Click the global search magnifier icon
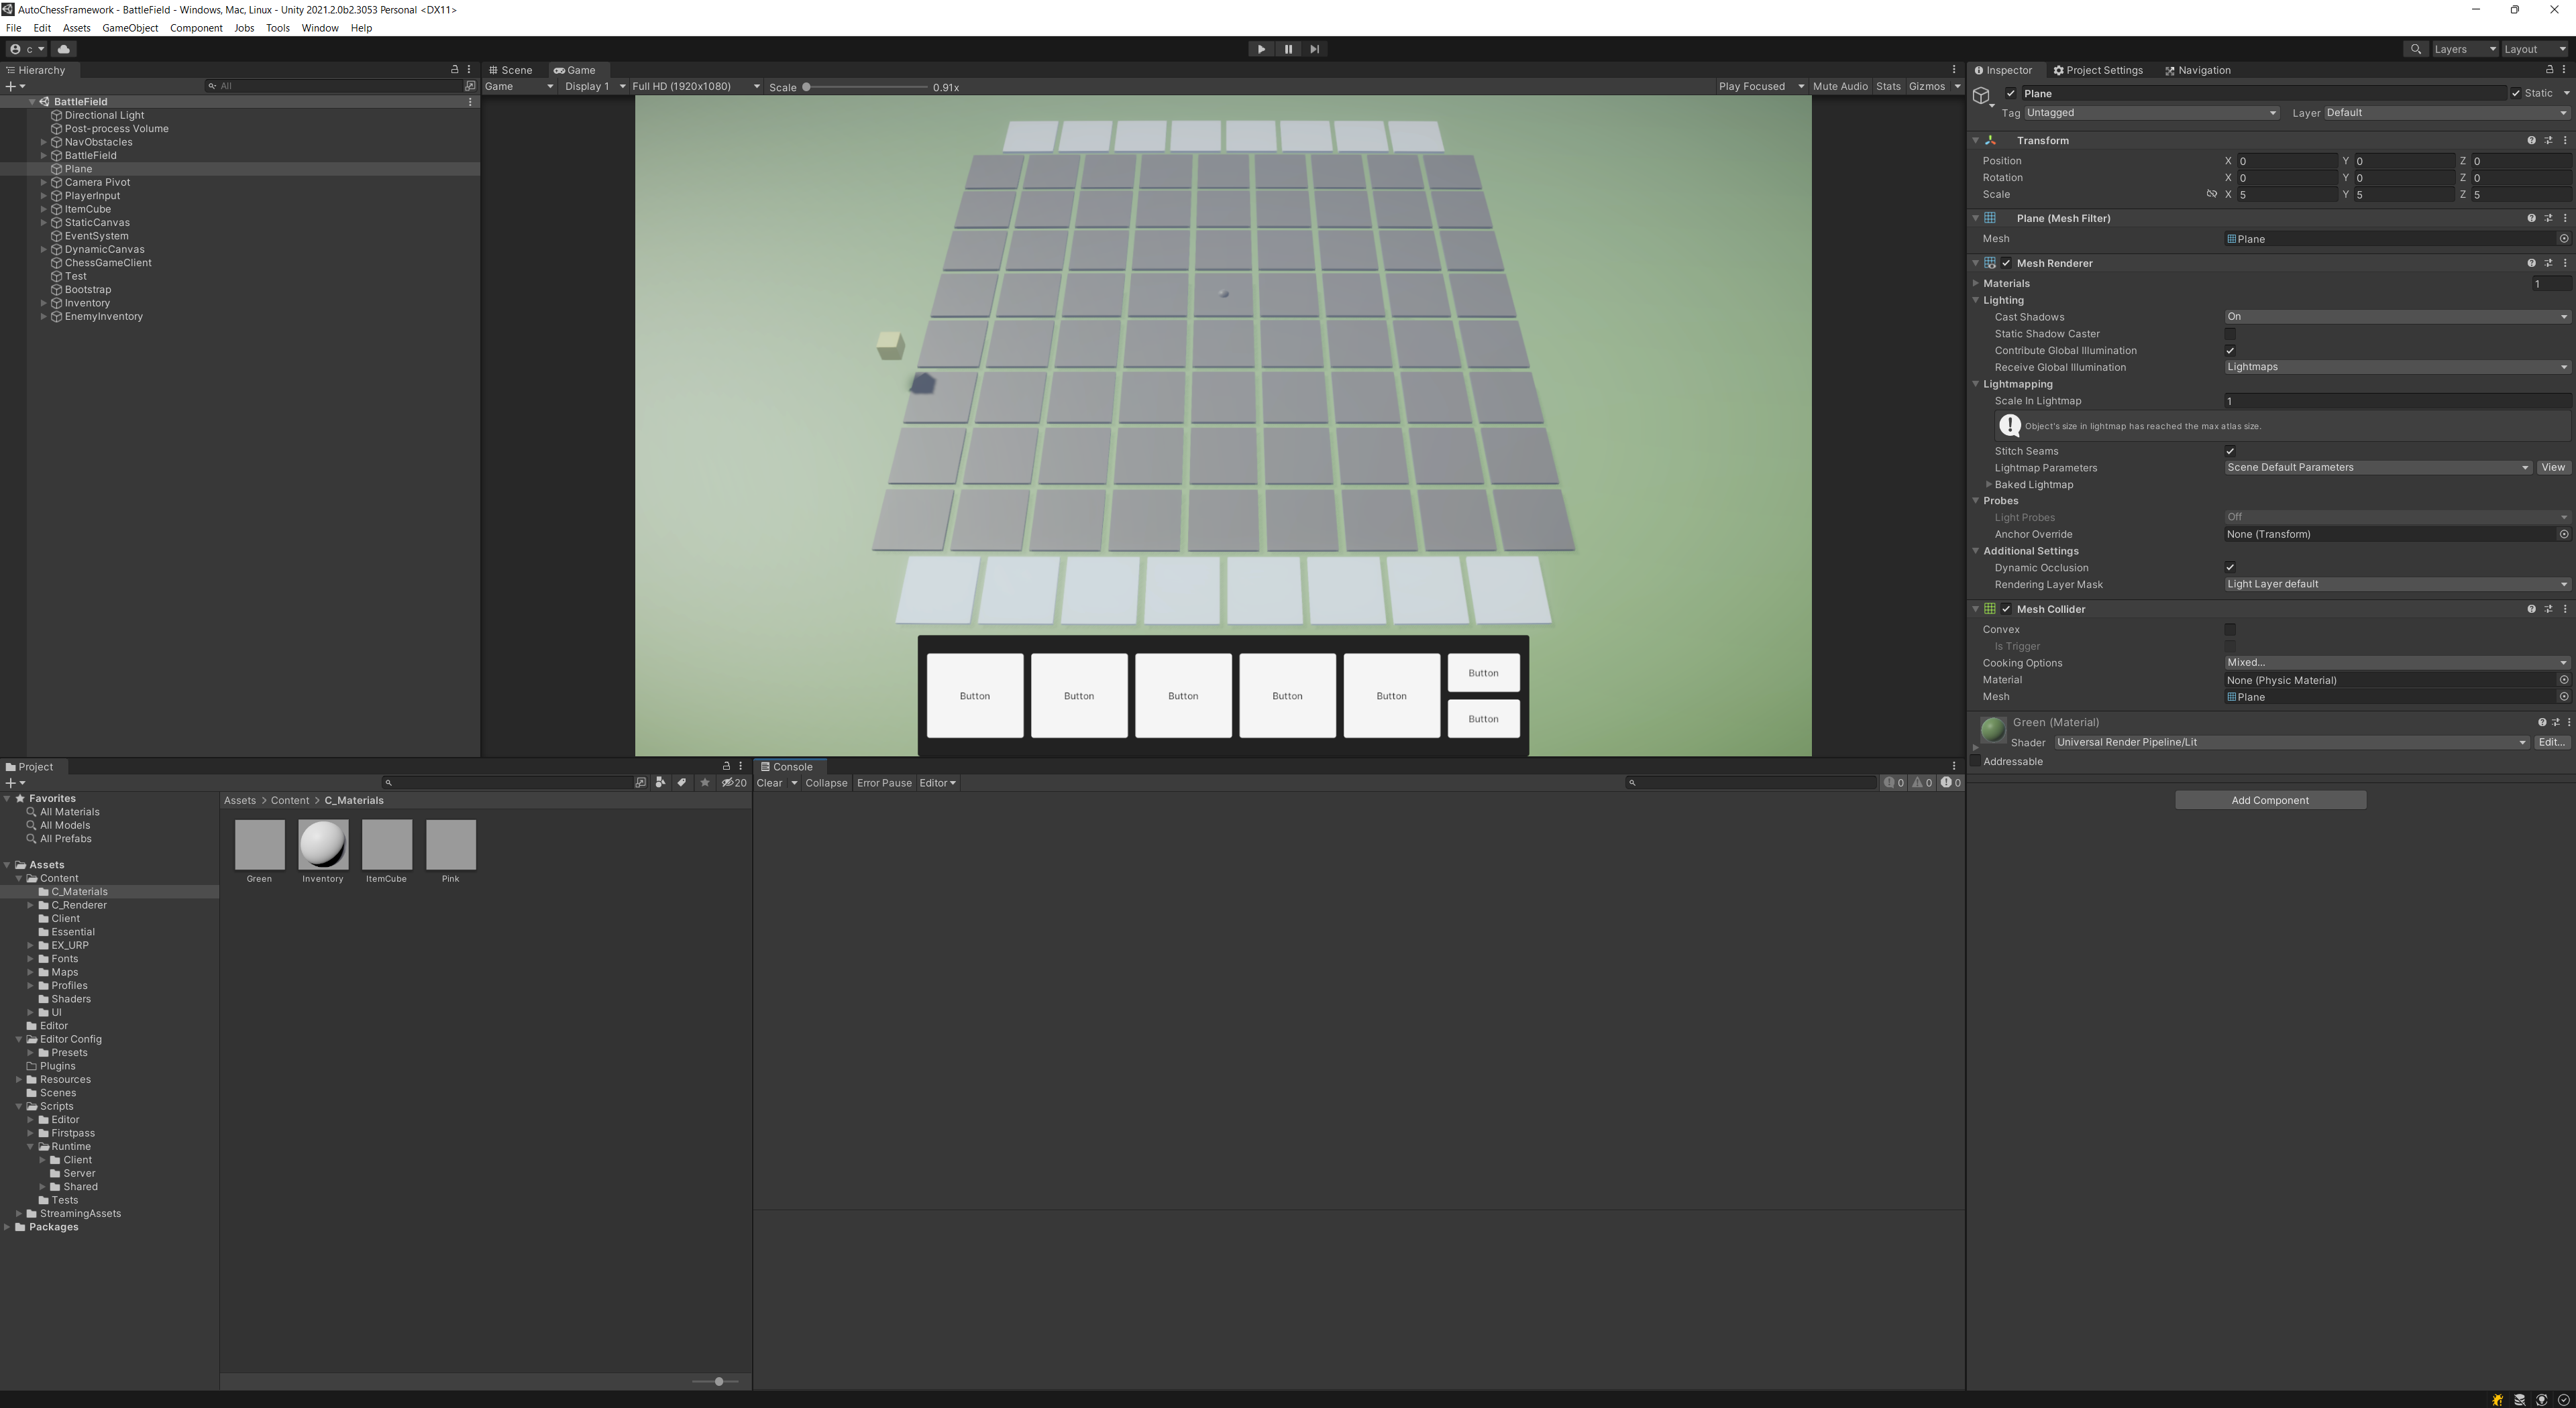 coord(2415,49)
